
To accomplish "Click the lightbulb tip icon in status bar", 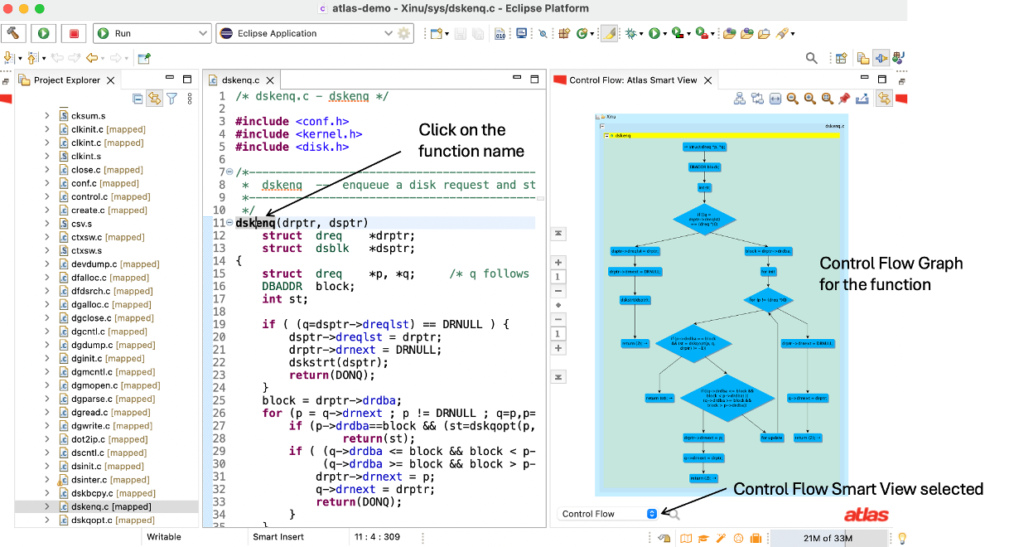I will click(x=903, y=538).
